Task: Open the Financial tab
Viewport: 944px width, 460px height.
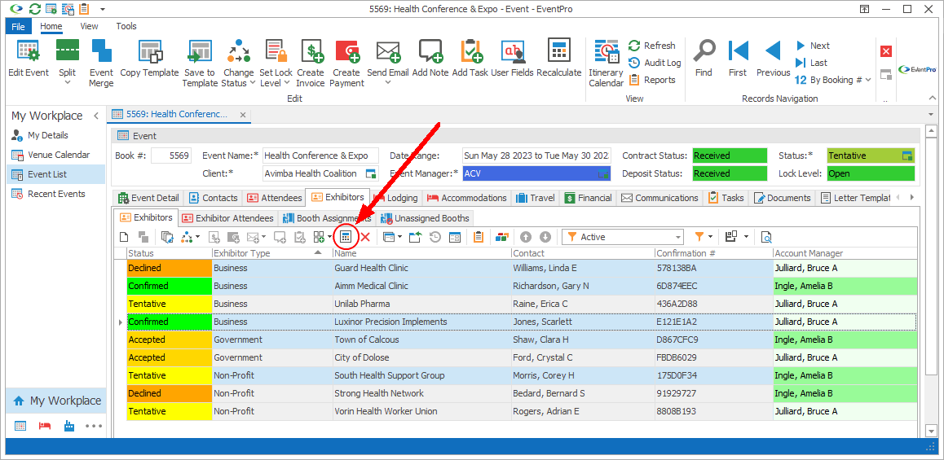Action: click(589, 197)
